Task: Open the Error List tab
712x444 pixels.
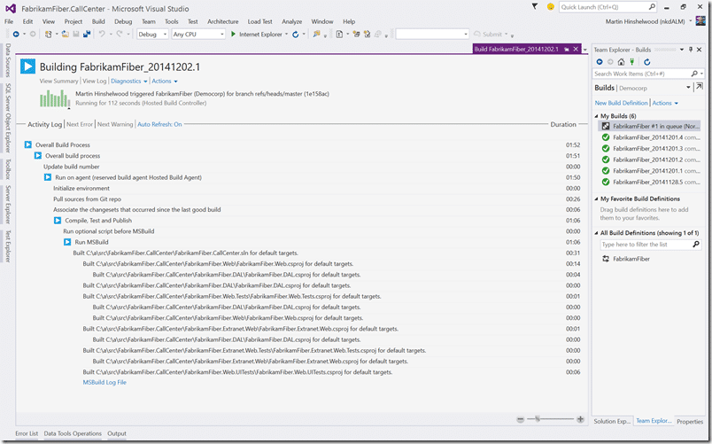Action: click(x=27, y=433)
